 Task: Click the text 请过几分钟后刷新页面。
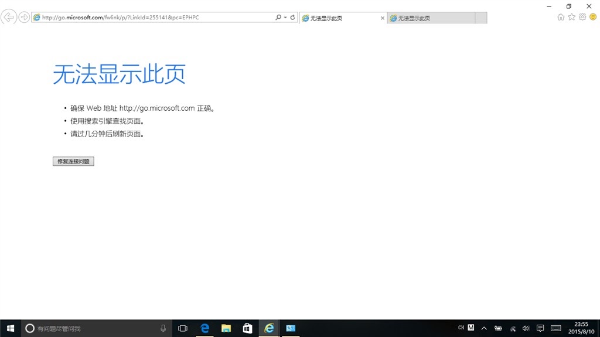point(108,134)
